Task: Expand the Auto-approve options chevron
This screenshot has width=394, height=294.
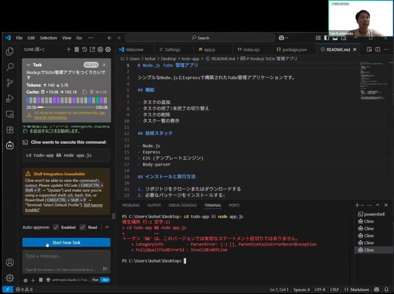Action: tap(107, 227)
